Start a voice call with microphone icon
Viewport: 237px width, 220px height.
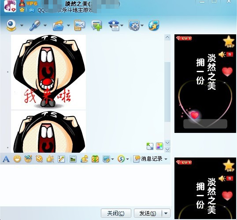35,26
